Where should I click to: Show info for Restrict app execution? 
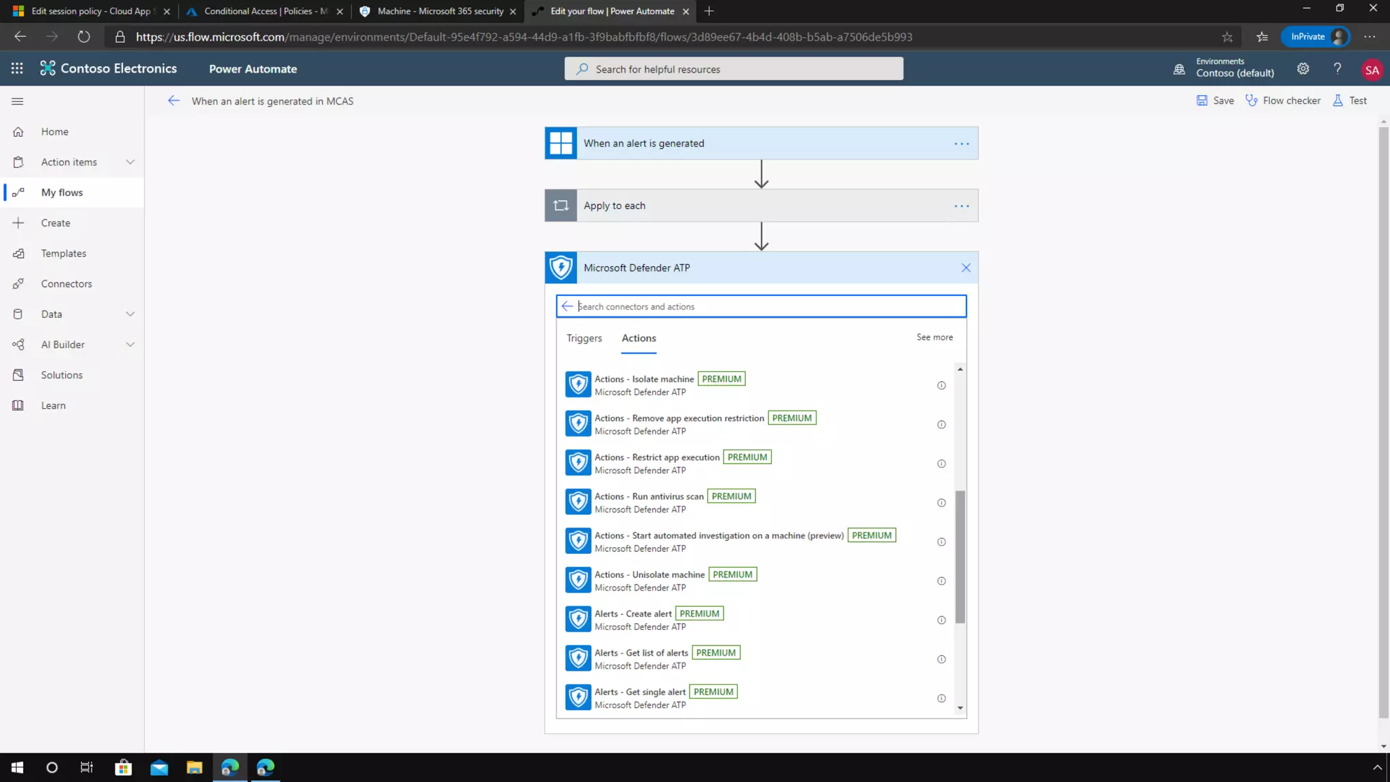pos(941,464)
